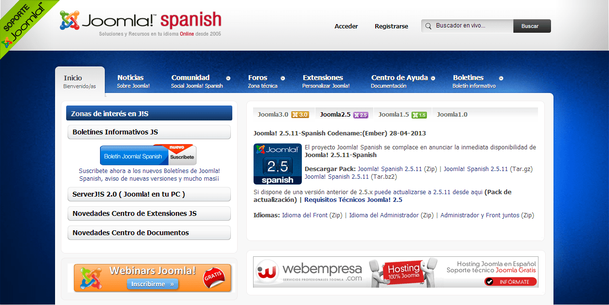Switch to the Joomla1.0 tab
The image size is (609, 305).
click(452, 114)
